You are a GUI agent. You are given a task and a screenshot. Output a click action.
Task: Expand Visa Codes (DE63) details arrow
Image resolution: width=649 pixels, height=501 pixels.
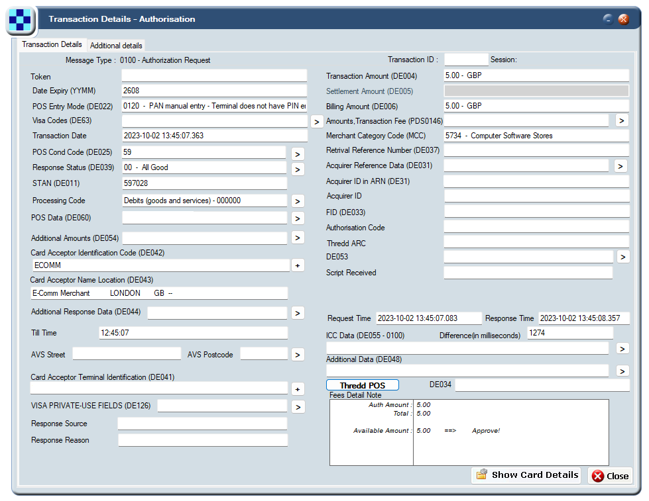317,122
